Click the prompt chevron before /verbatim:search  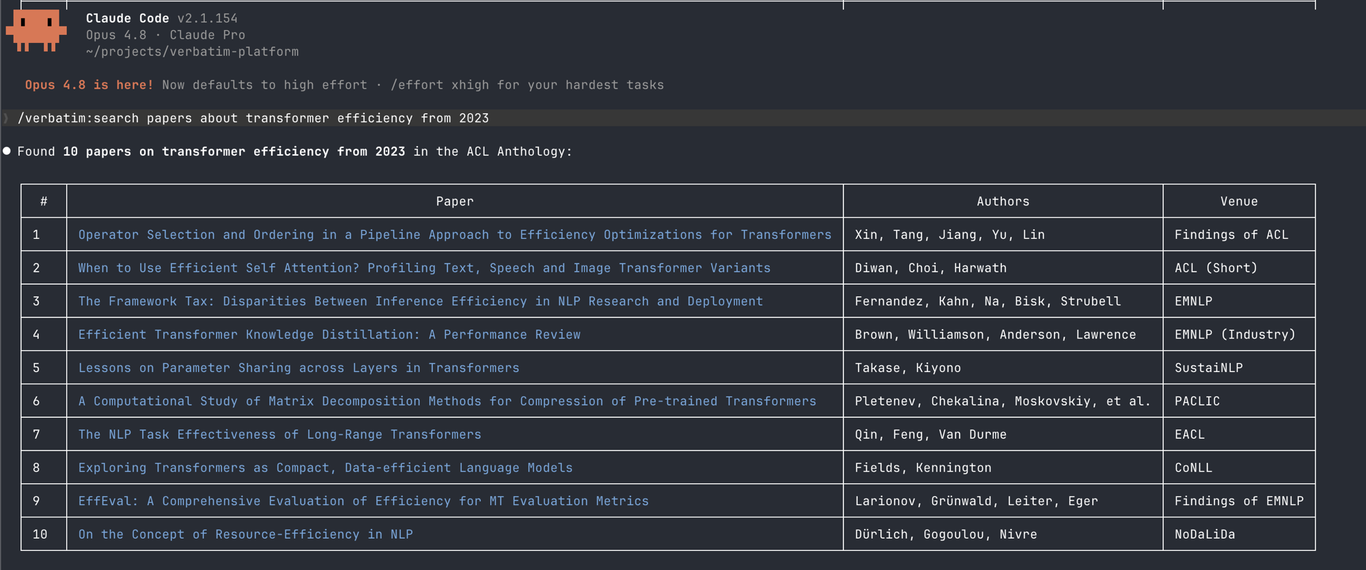6,118
